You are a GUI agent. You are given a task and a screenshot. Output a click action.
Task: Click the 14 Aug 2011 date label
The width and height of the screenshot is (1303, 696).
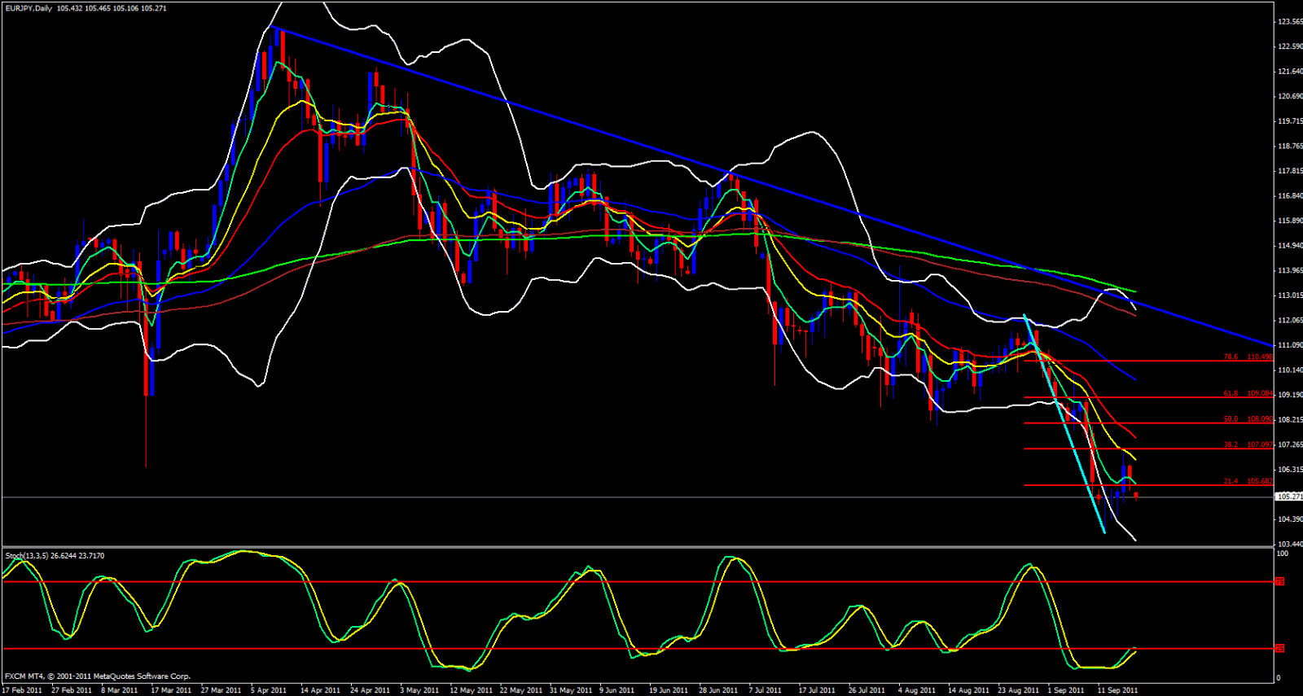coord(968,690)
